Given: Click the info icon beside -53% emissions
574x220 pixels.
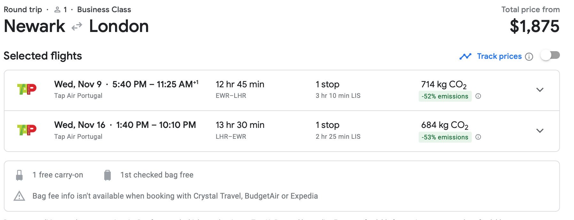Looking at the screenshot, I should [x=478, y=137].
